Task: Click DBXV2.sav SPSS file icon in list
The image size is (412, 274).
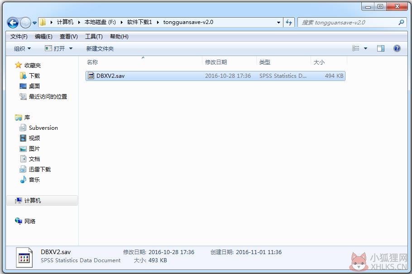Action: (x=91, y=76)
